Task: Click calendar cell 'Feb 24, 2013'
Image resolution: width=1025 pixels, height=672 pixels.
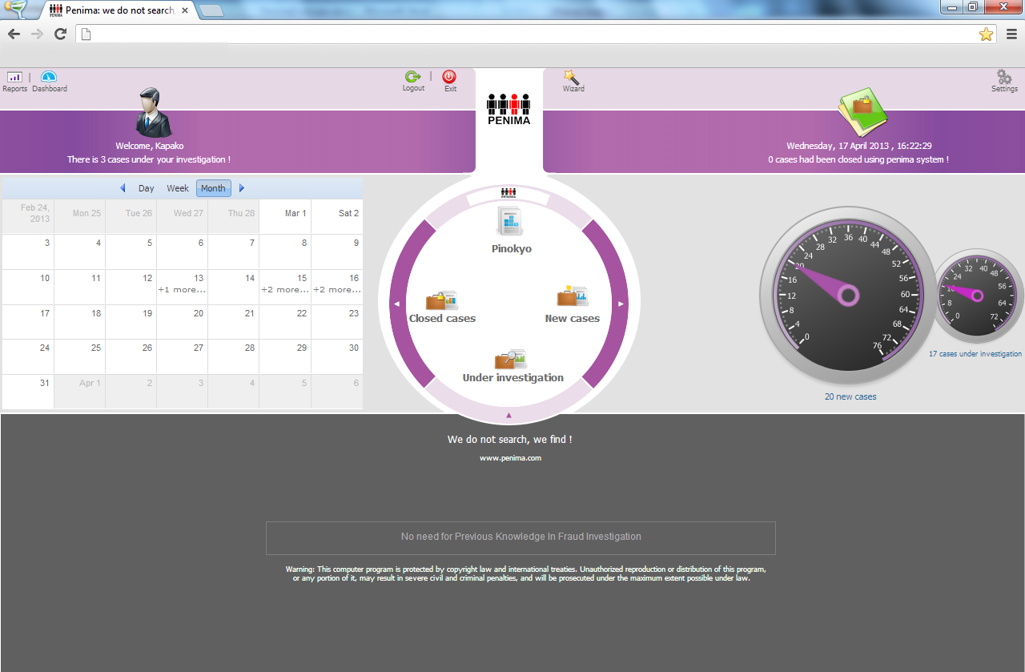Action: click(x=28, y=217)
